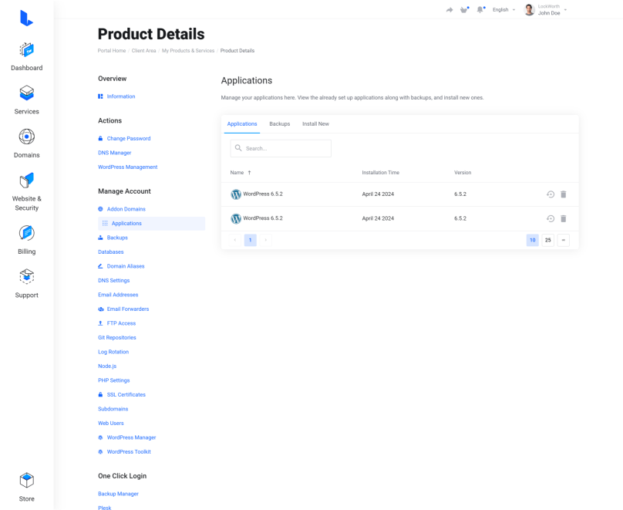
Task: Click WordPress logo in first application row
Action: (x=236, y=194)
